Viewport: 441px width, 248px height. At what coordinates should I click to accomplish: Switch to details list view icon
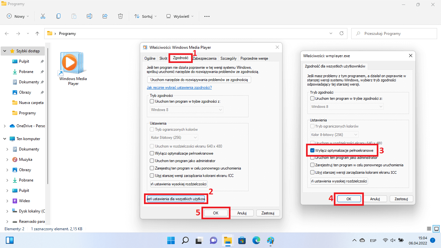pos(429,229)
